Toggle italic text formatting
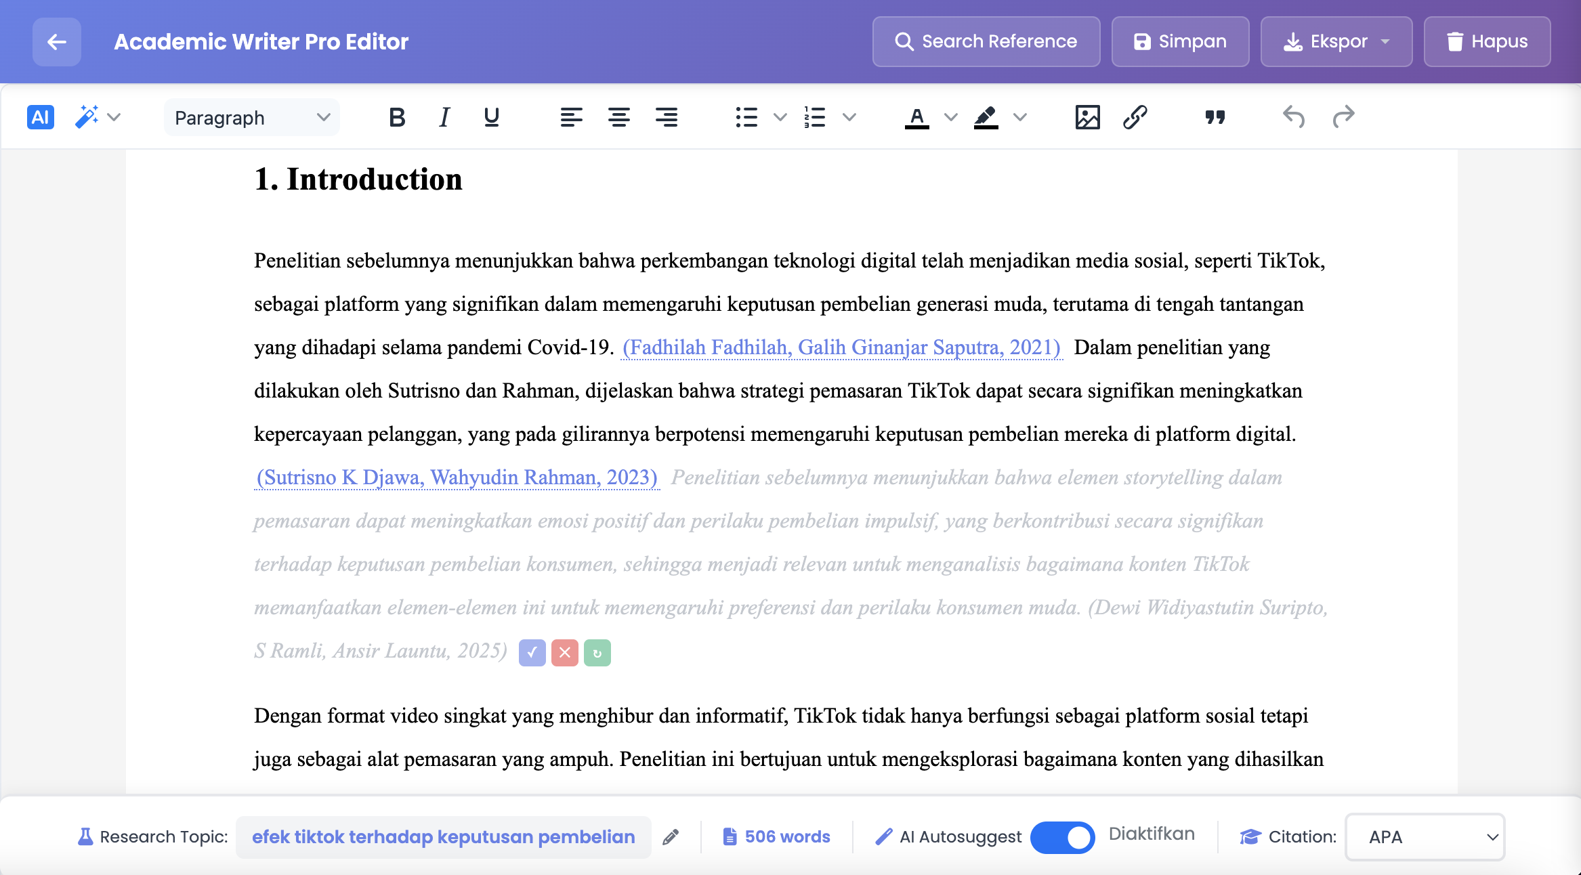 click(444, 117)
